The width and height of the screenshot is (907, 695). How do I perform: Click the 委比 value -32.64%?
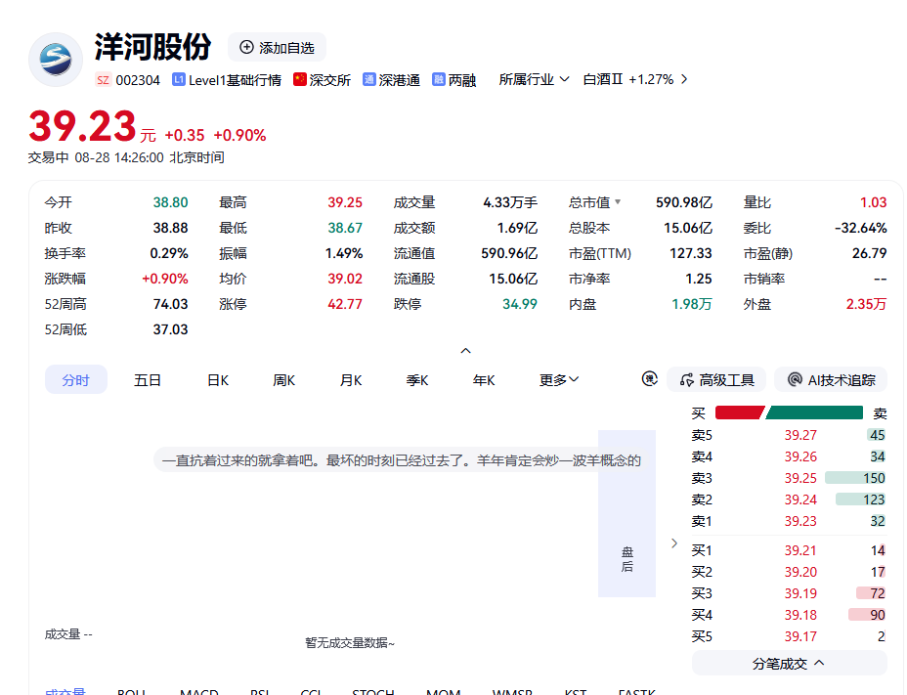tap(860, 228)
